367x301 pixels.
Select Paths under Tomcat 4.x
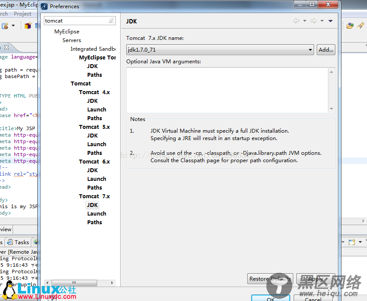95,118
